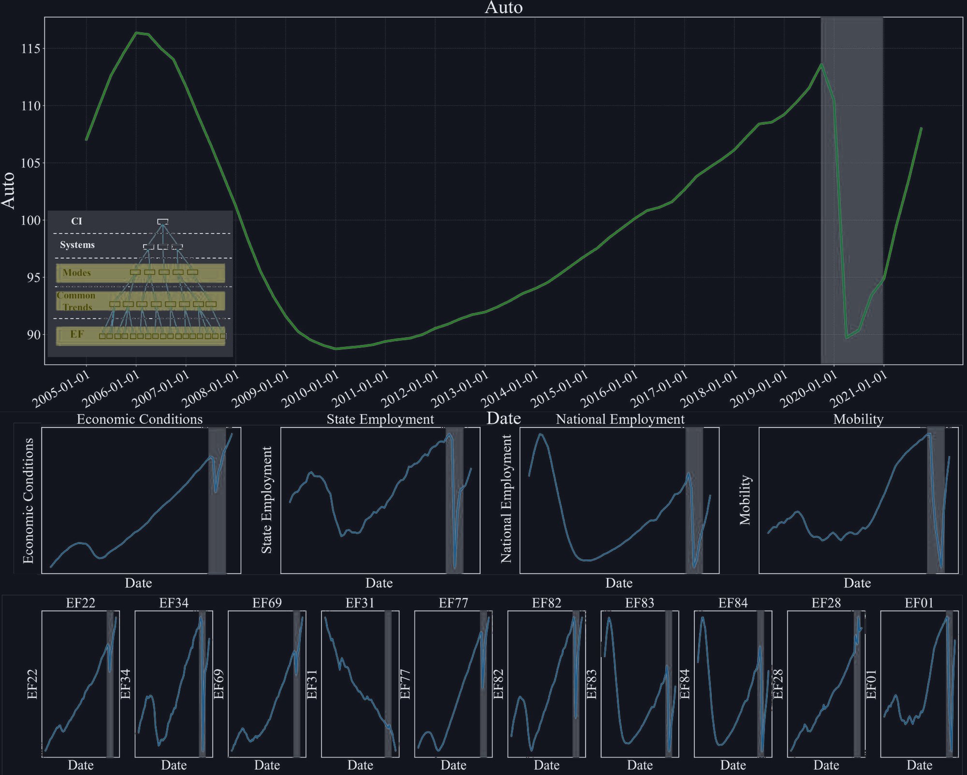Open the EF22 subplot thumbnail
967x775 pixels.
click(80, 684)
